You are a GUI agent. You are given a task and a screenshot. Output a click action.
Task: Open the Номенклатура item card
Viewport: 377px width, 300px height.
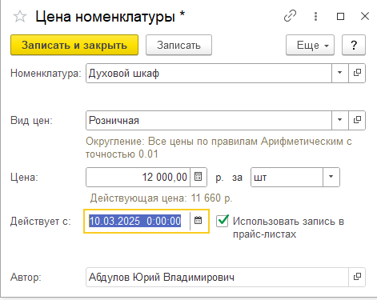click(357, 73)
